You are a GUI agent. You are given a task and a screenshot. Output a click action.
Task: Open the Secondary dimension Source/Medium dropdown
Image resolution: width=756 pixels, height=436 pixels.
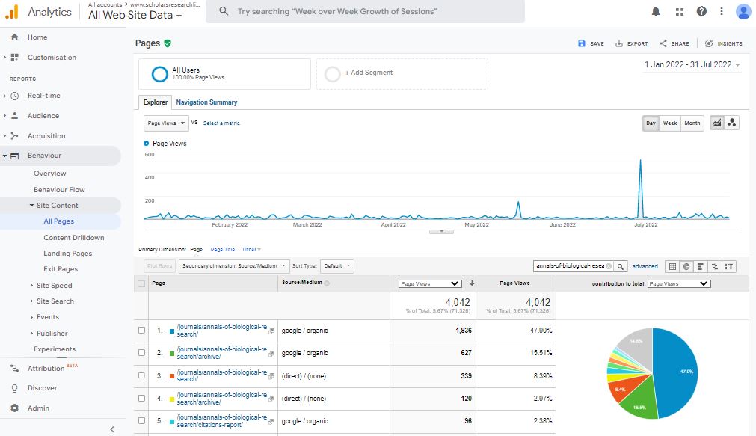coord(235,265)
